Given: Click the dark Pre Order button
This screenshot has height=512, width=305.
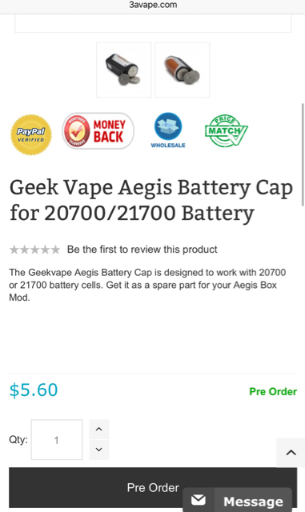Looking at the screenshot, I should (153, 487).
